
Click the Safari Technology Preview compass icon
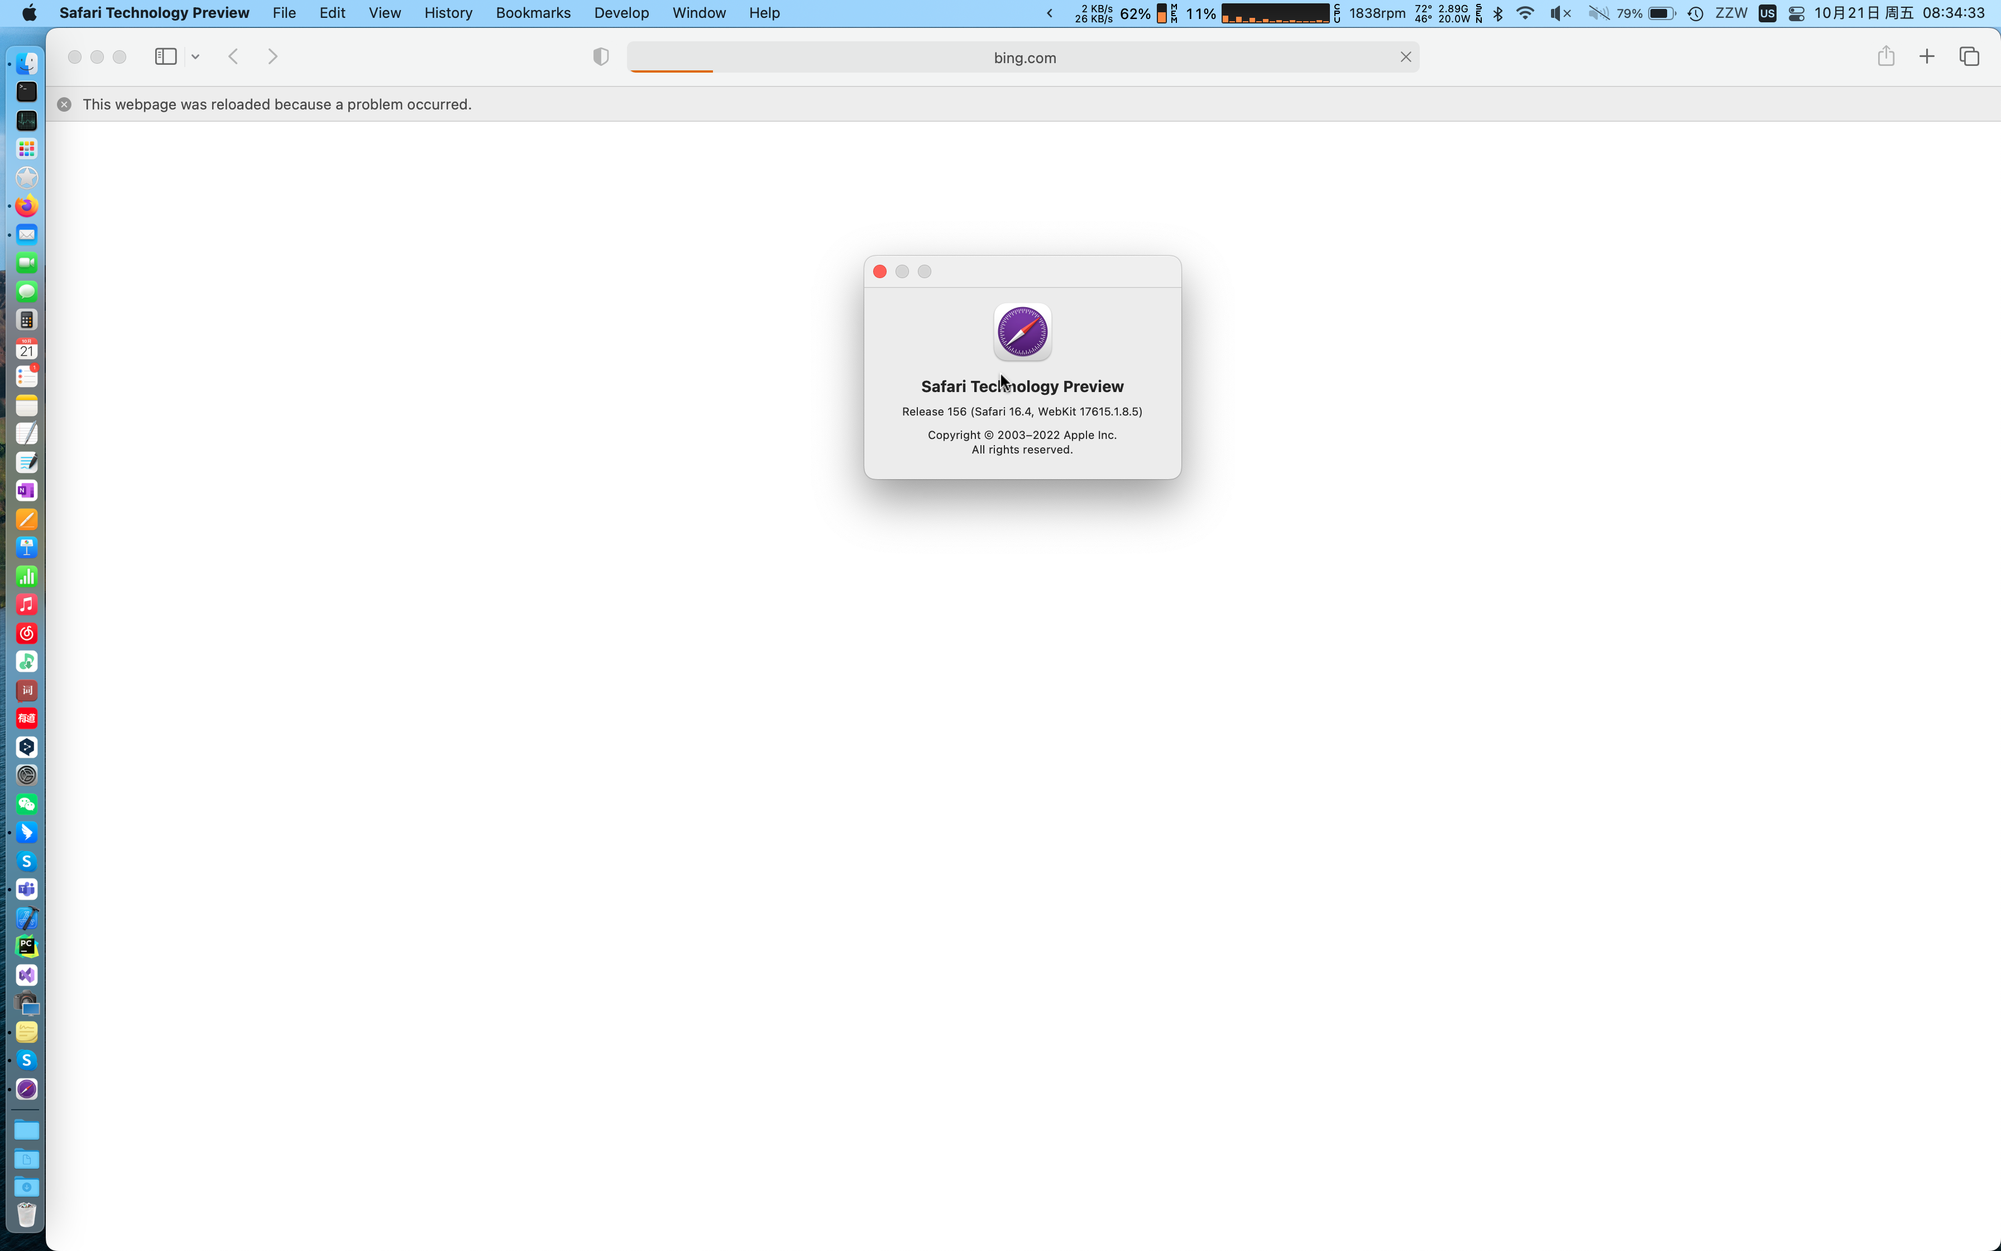(1022, 332)
